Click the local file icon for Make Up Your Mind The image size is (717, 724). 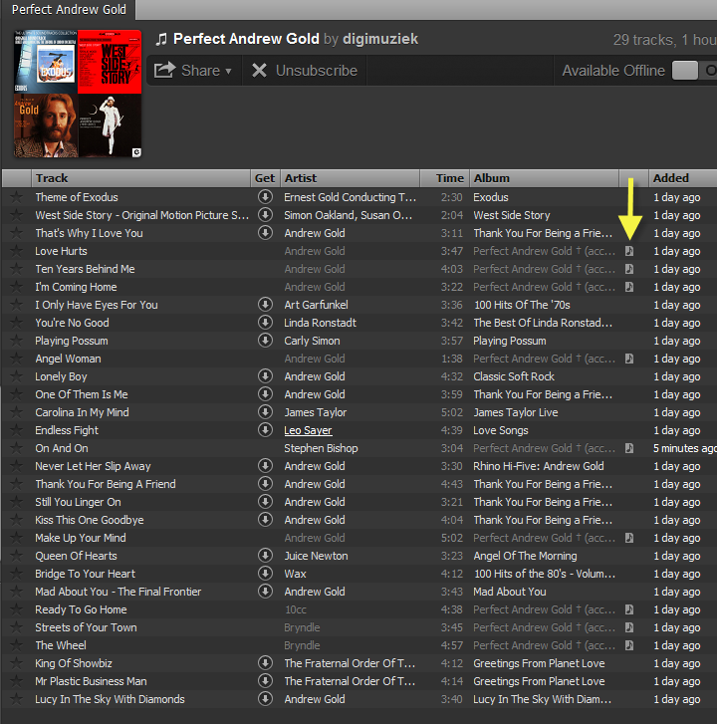click(629, 538)
